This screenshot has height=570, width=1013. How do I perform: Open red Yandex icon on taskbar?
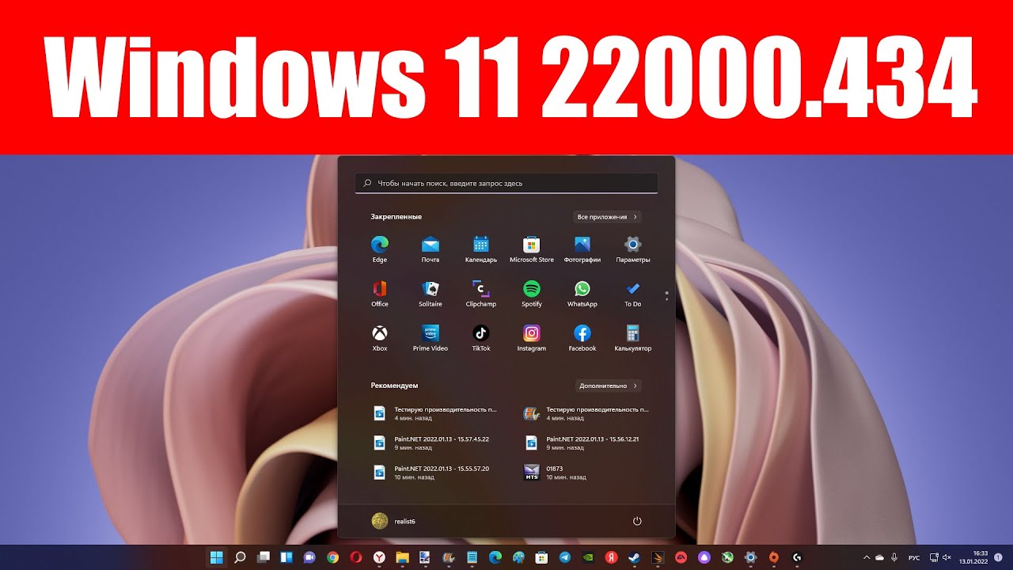(611, 557)
